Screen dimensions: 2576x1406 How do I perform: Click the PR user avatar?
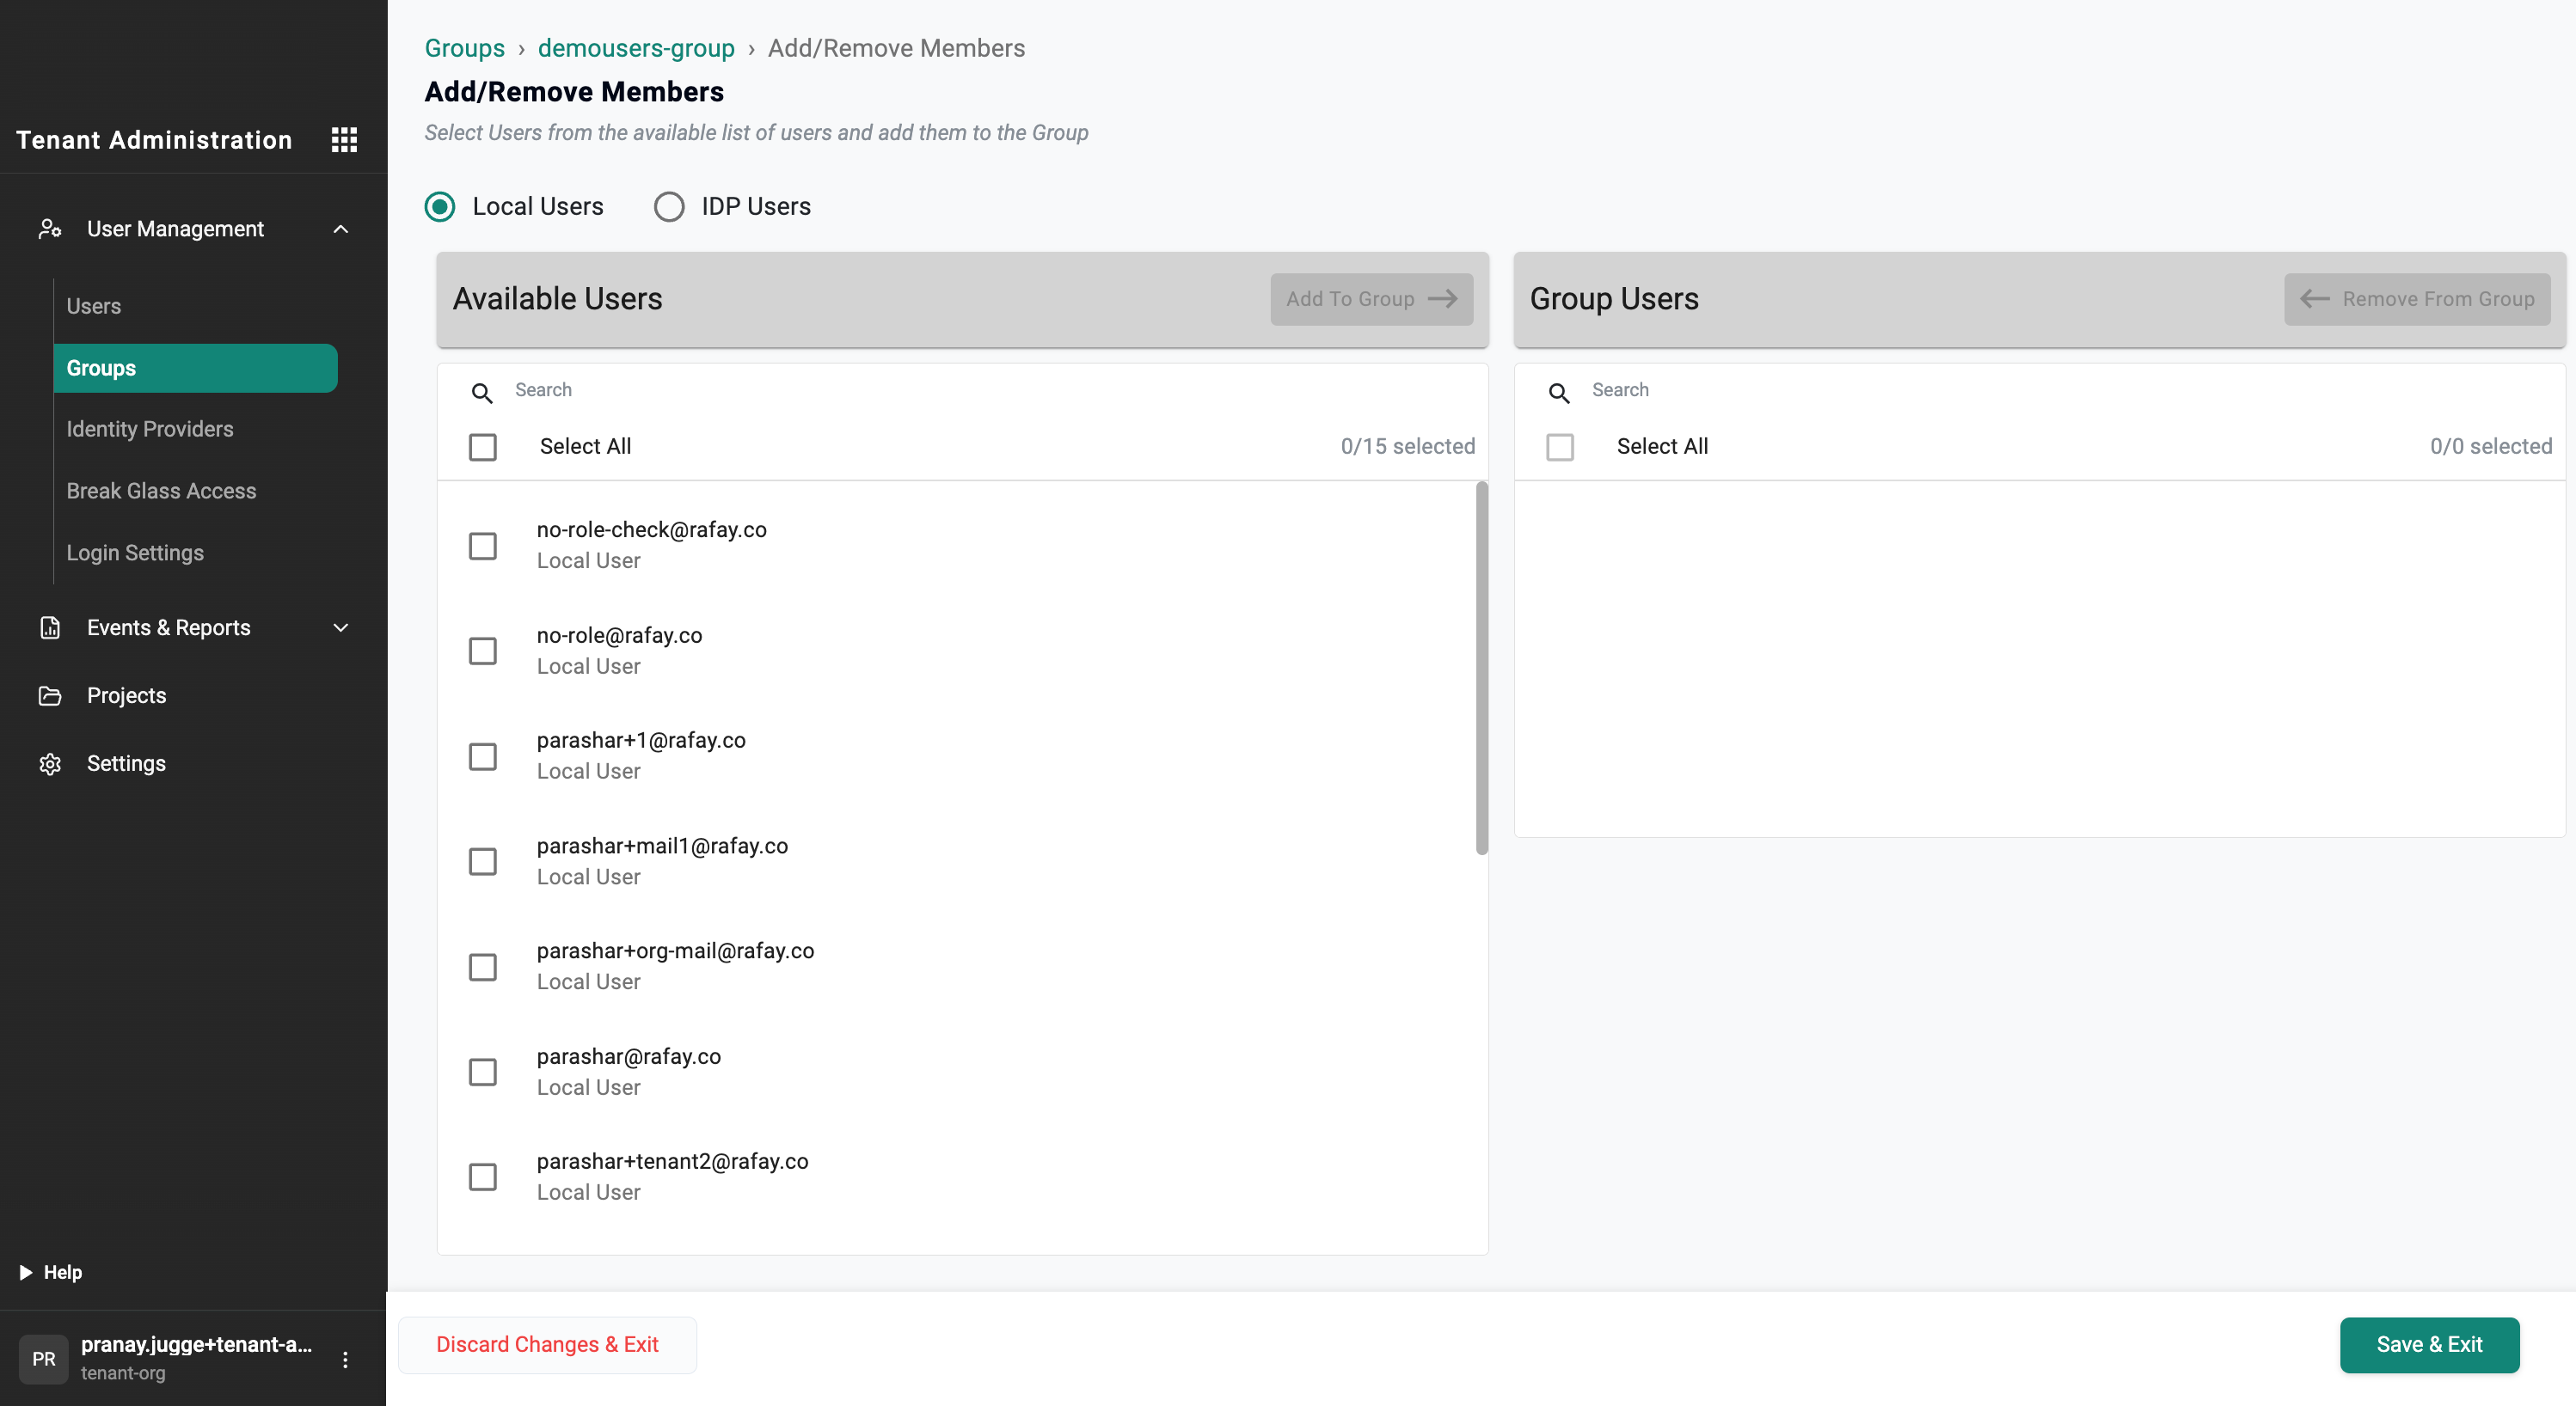point(43,1359)
